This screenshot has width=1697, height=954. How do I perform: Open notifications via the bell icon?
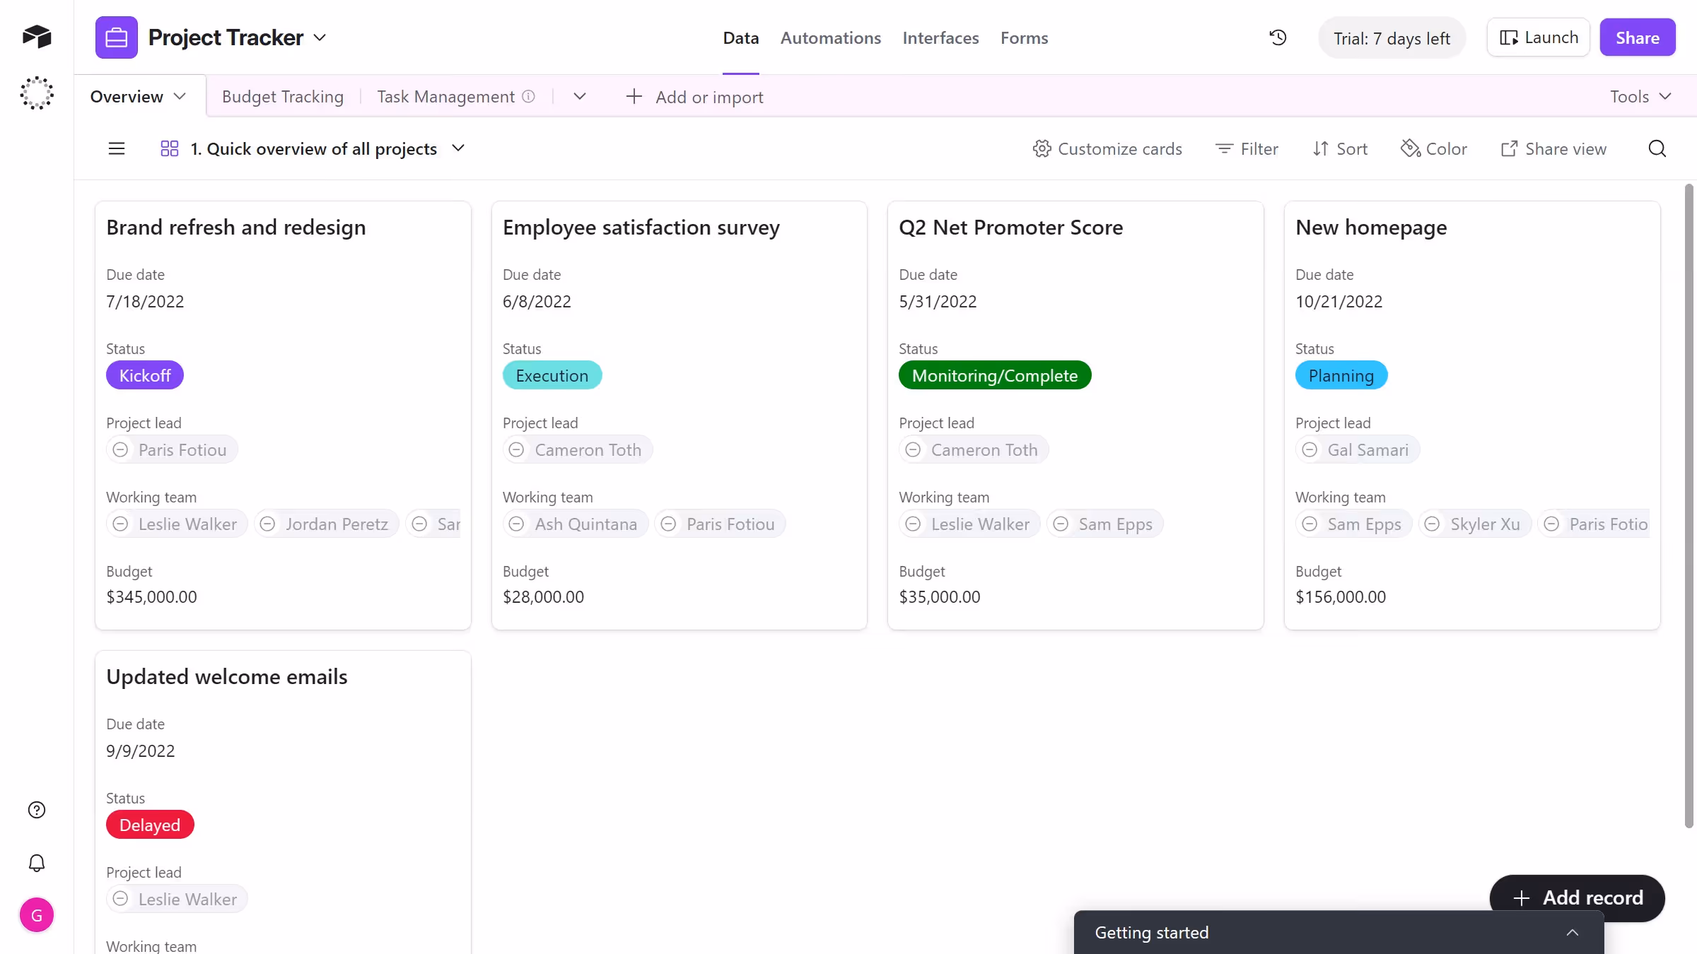pos(36,863)
